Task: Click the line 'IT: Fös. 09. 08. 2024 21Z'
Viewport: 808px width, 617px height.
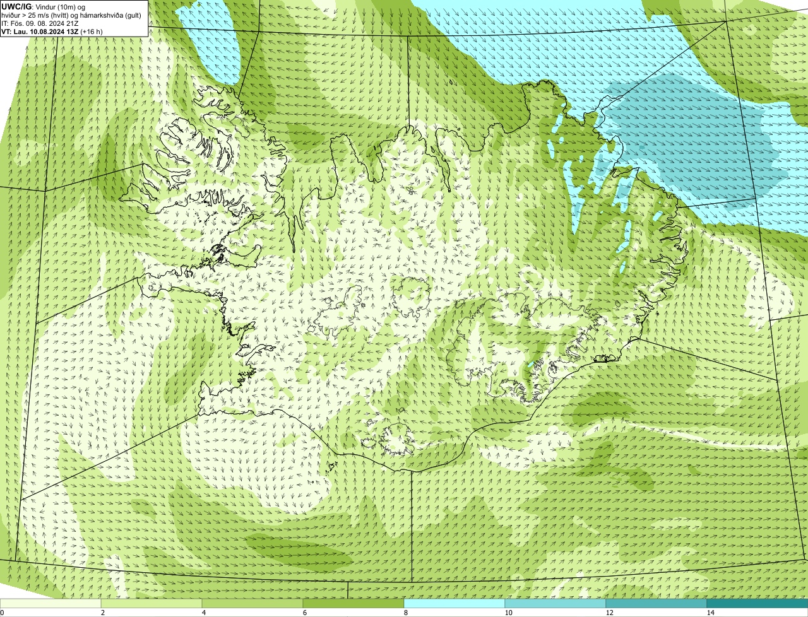Action: click(40, 23)
